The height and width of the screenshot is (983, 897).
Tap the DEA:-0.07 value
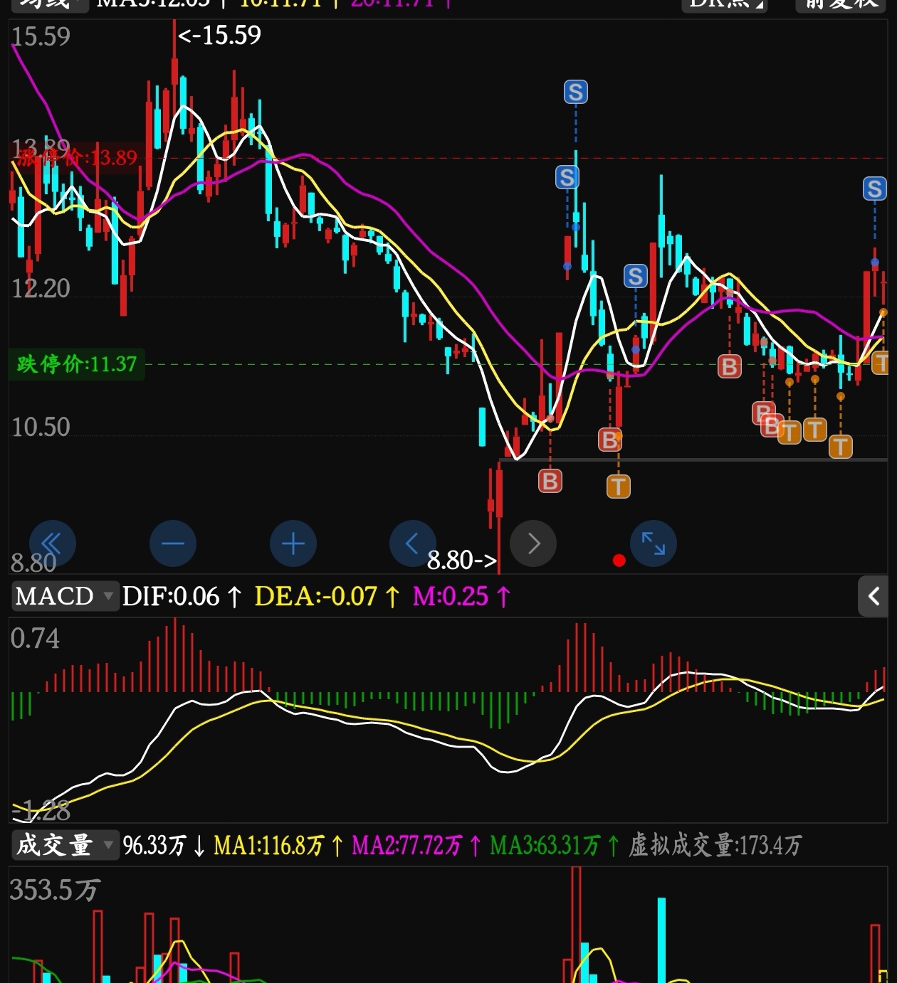point(315,596)
